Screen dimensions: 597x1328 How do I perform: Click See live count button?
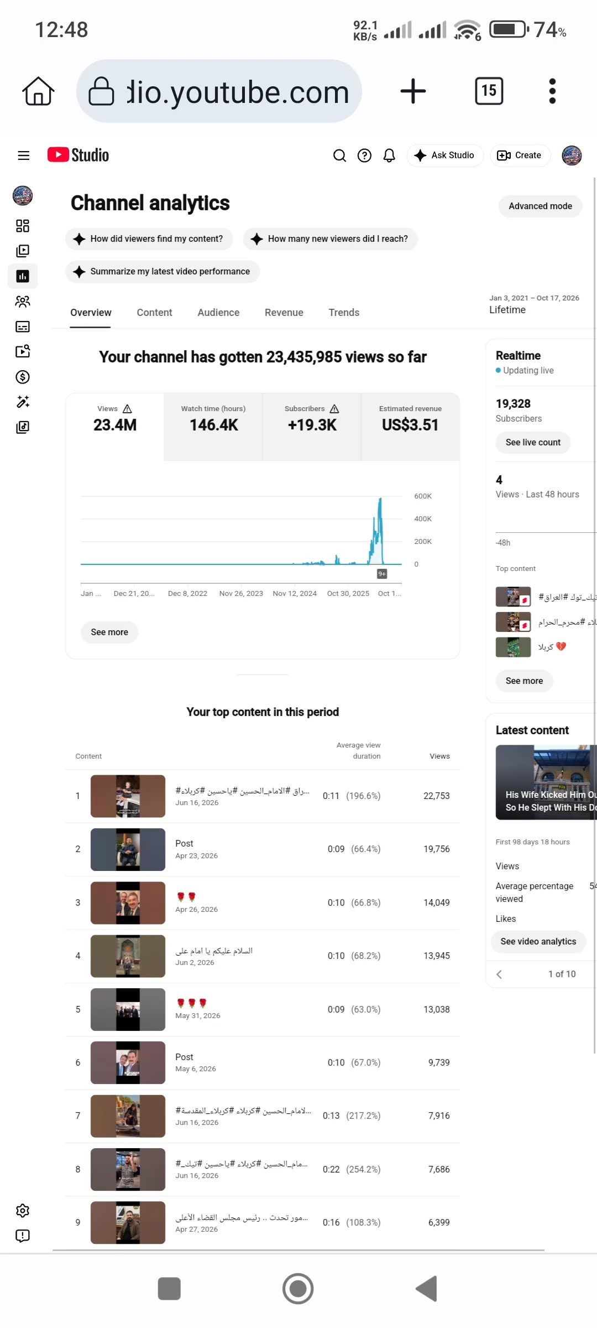coord(533,443)
